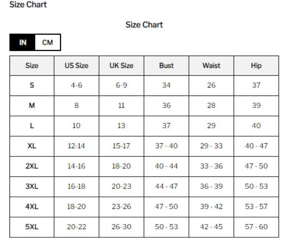
Task: Click the 5XL hip measurement 57 - 60
Action: point(256,227)
